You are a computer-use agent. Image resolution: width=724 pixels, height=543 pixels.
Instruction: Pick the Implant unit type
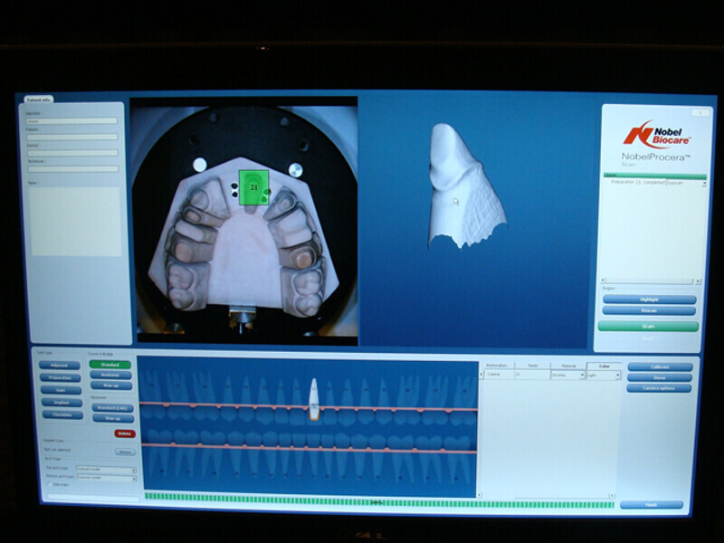click(x=59, y=402)
